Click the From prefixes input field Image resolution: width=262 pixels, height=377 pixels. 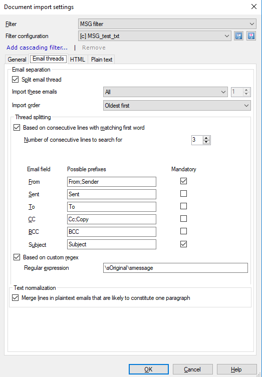click(112, 182)
